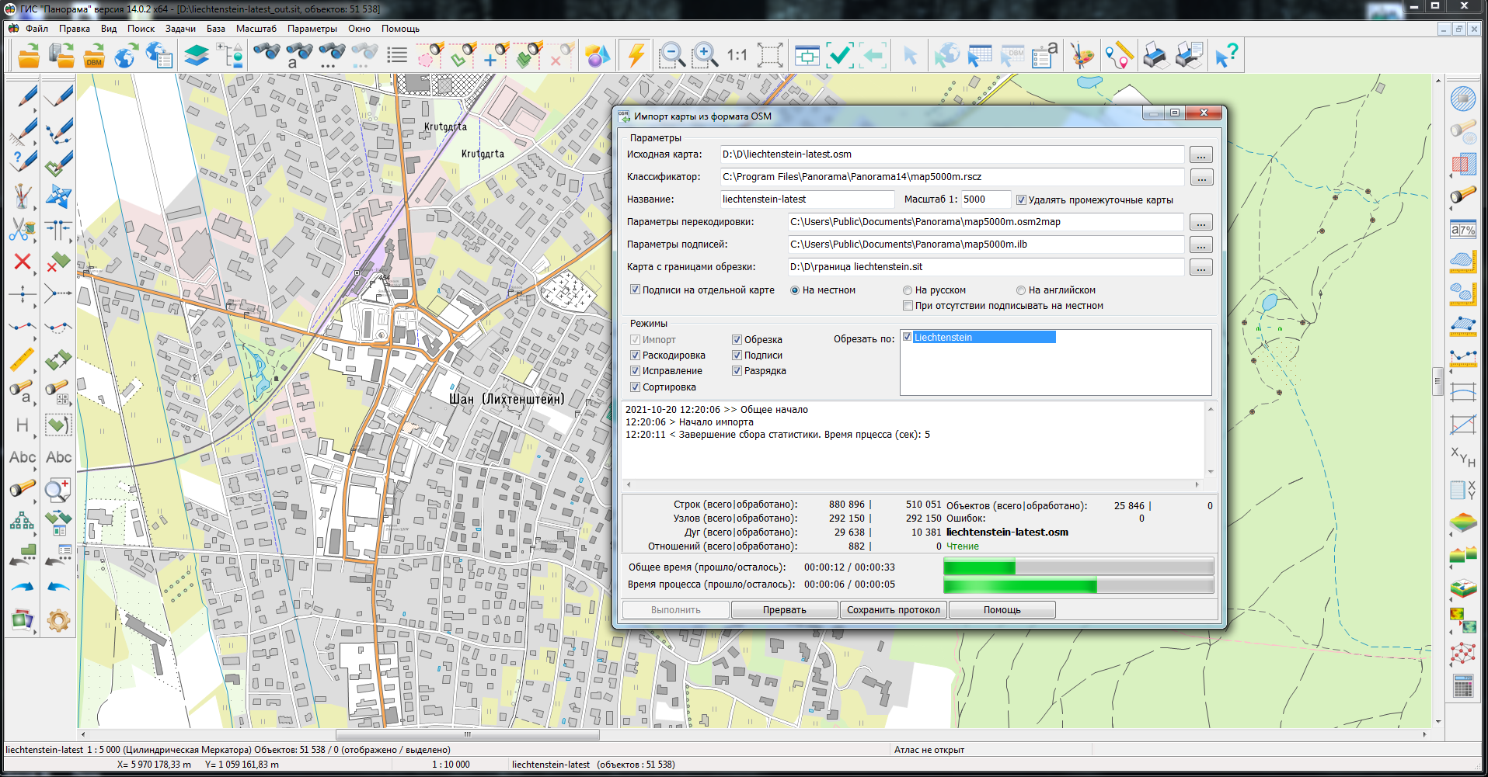Toggle 'Удалять промежуточные карты' checkbox
The height and width of the screenshot is (777, 1488).
tap(1022, 200)
